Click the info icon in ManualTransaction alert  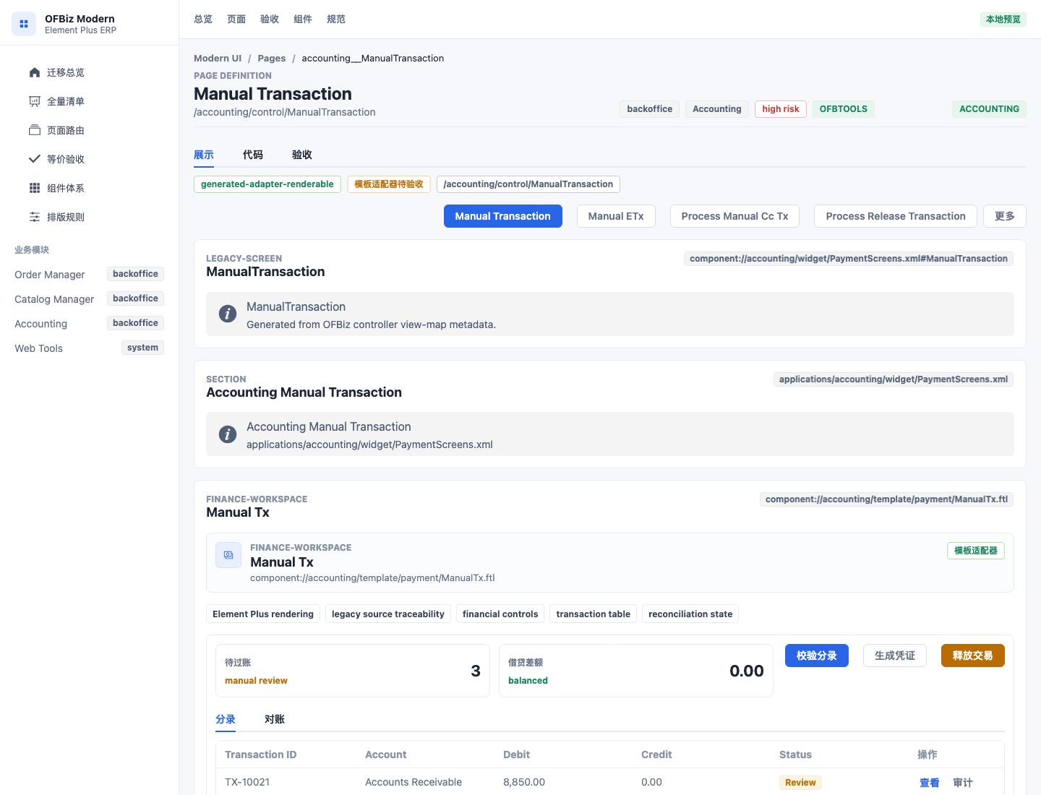click(x=228, y=314)
